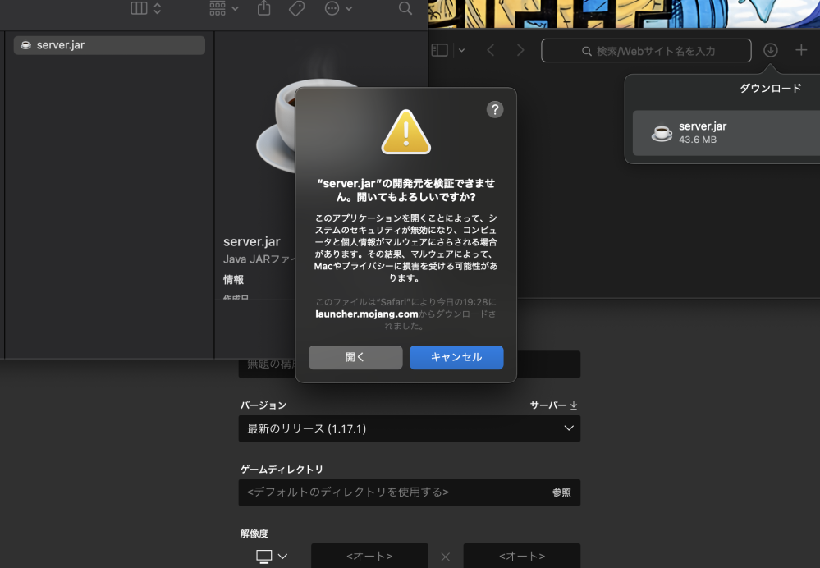Open the Finder group-by grid icon
This screenshot has height=568, width=820.
[218, 8]
